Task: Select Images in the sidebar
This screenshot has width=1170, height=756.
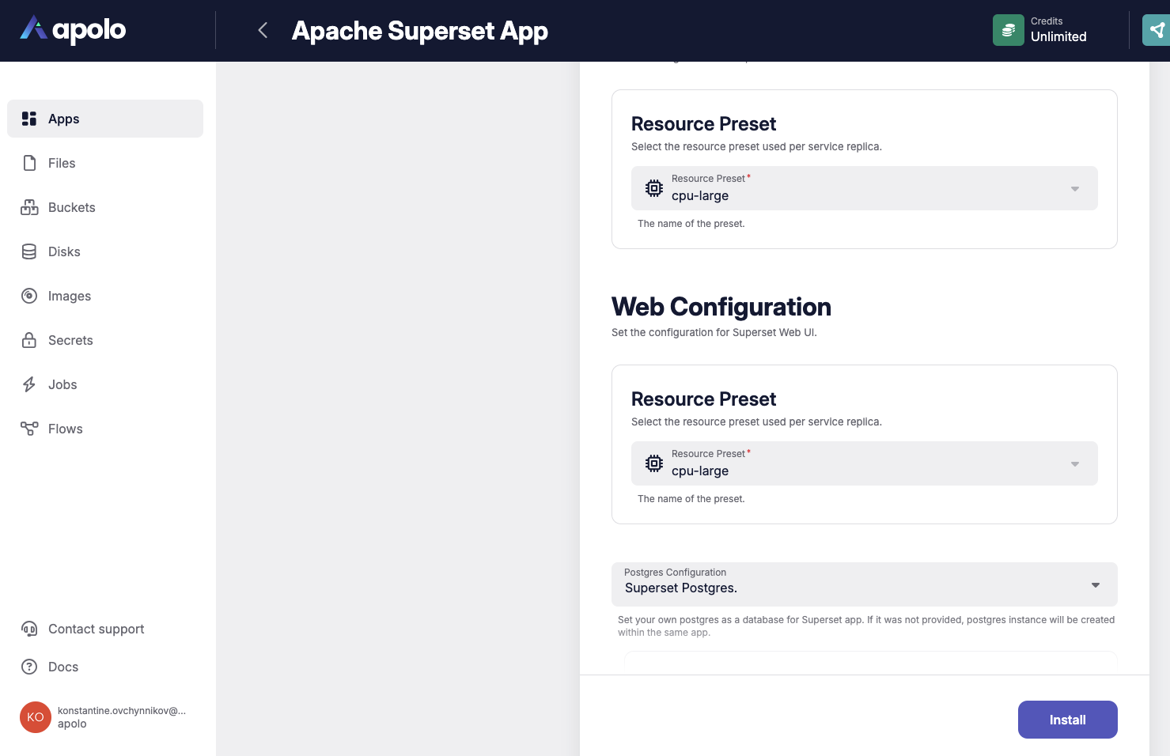Action: [x=70, y=296]
